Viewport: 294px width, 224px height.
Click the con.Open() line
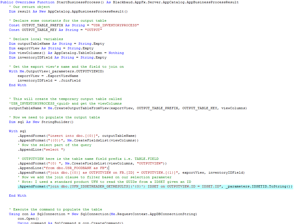pos(28,219)
